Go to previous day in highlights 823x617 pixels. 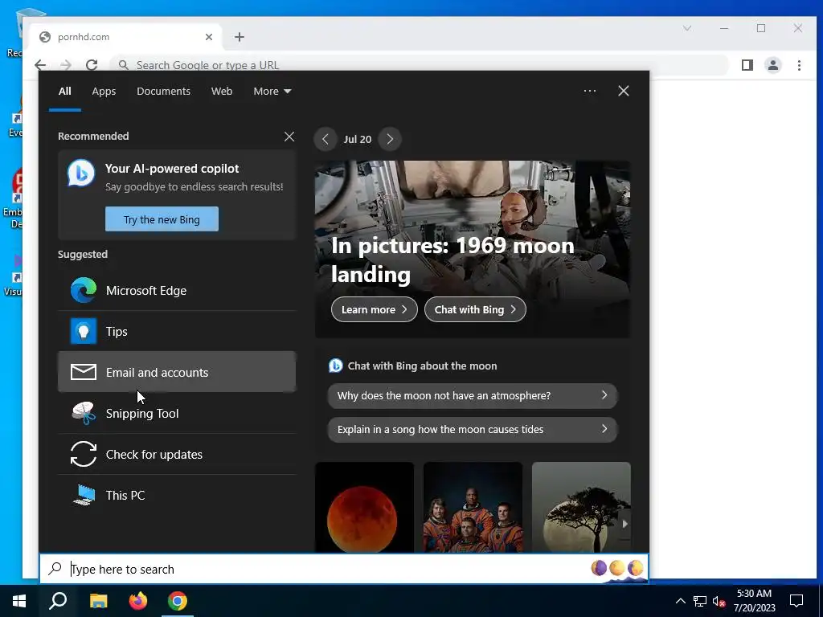326,139
